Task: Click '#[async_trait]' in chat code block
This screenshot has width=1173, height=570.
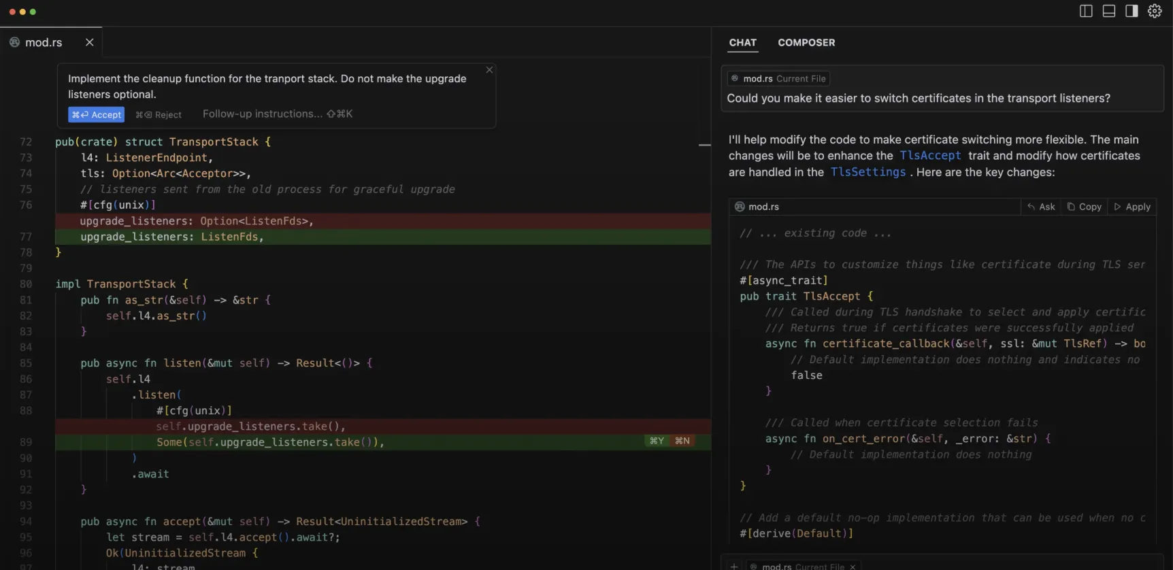Action: pyautogui.click(x=784, y=280)
